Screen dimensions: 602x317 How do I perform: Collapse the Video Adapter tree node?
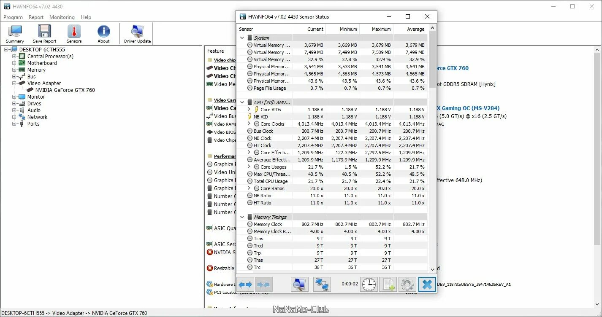pyautogui.click(x=14, y=83)
